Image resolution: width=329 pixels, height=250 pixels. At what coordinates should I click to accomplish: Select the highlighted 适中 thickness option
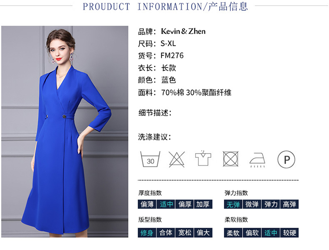tap(166, 204)
